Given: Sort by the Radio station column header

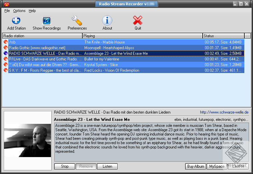Looking at the screenshot, I should click(42, 36).
